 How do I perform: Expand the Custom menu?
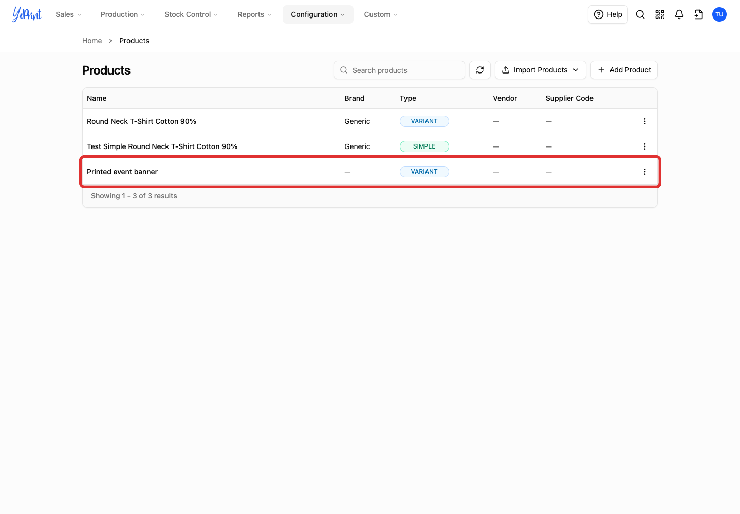pyautogui.click(x=381, y=14)
